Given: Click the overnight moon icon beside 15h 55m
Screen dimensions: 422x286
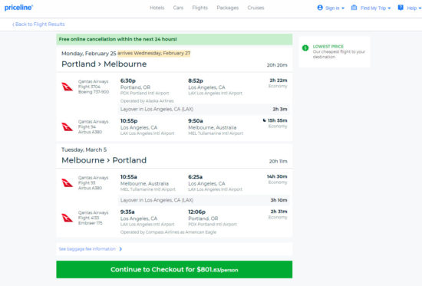Looking at the screenshot, I should pyautogui.click(x=264, y=120).
